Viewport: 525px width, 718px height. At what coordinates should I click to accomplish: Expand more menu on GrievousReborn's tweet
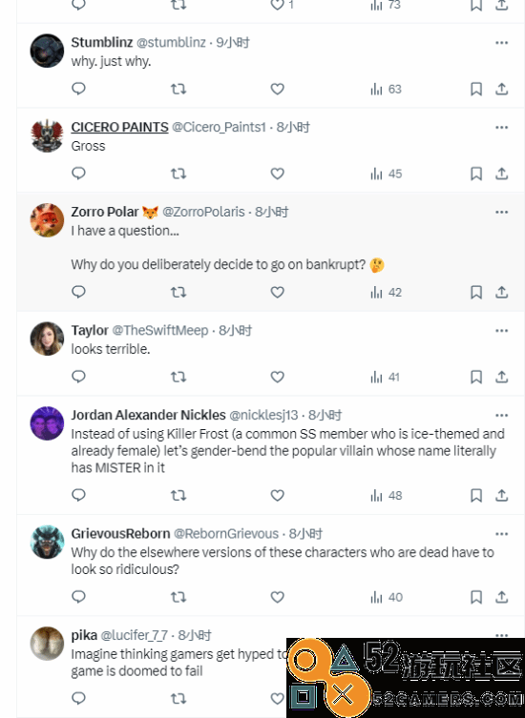click(502, 534)
